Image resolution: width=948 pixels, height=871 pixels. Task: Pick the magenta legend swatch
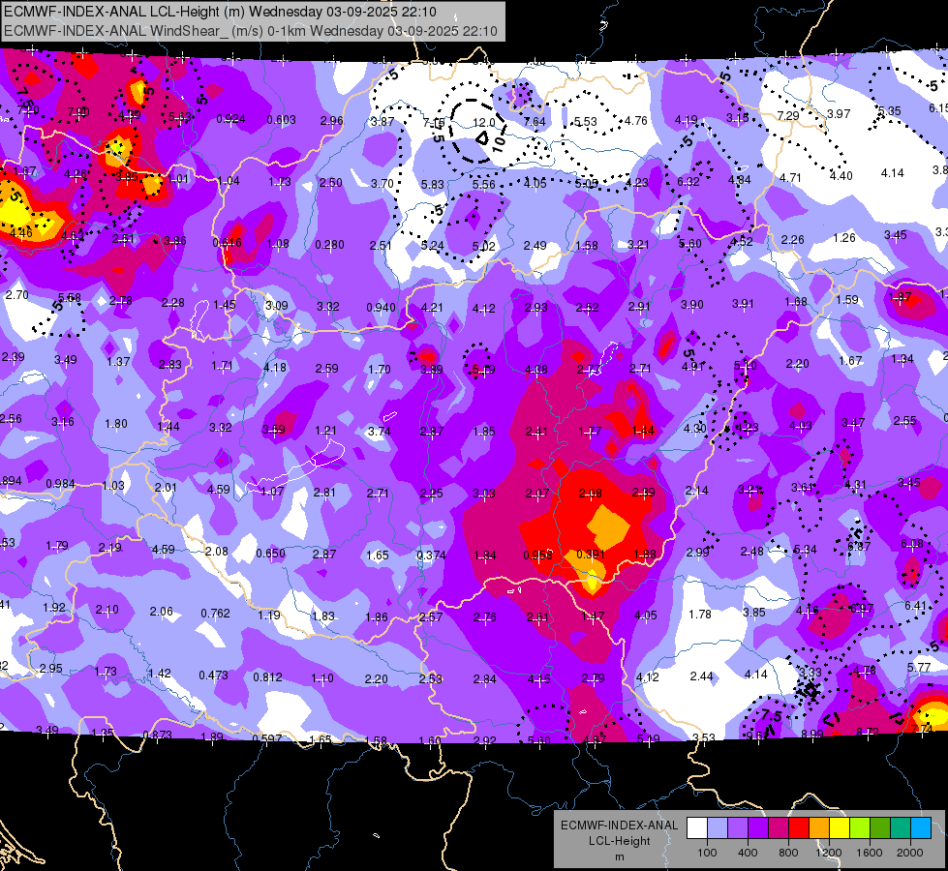point(779,828)
